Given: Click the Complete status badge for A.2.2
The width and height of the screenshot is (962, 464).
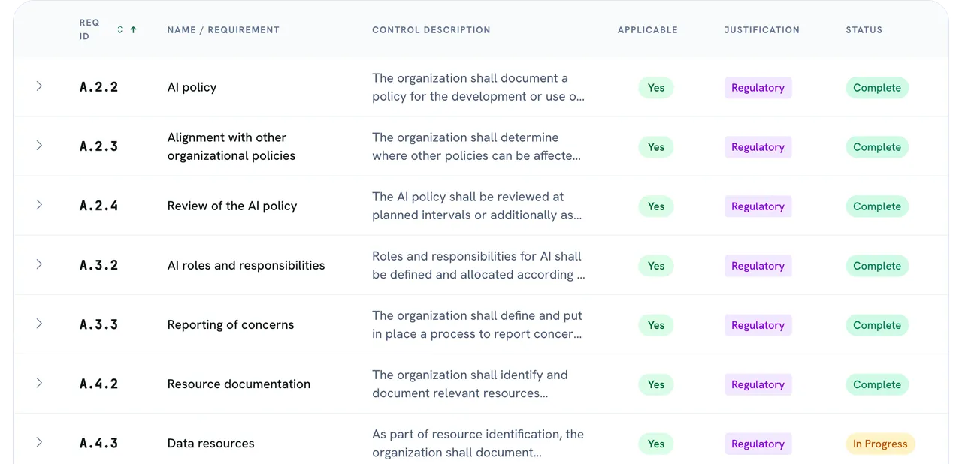Looking at the screenshot, I should (x=877, y=87).
